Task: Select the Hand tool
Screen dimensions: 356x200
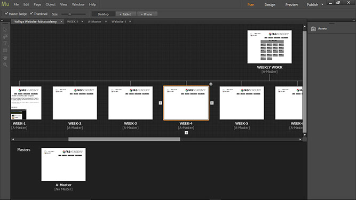Action: [5, 58]
